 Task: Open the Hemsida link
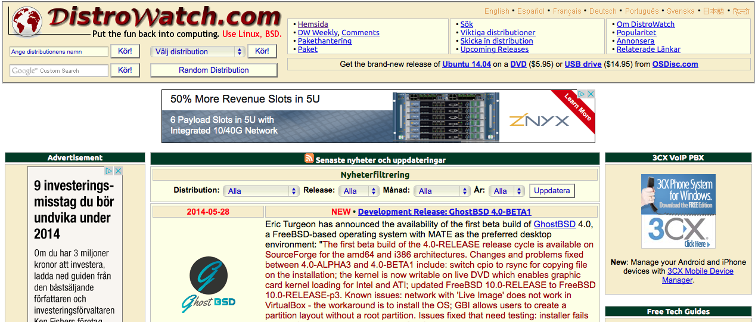click(313, 24)
